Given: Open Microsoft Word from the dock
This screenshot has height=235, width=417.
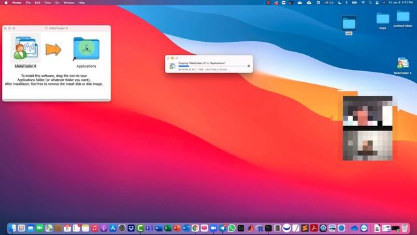Looking at the screenshot, I should [158, 228].
